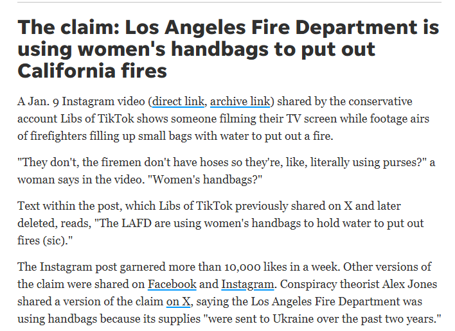Open the "archive link" hyperlink
Image resolution: width=455 pixels, height=331 pixels.
click(240, 101)
